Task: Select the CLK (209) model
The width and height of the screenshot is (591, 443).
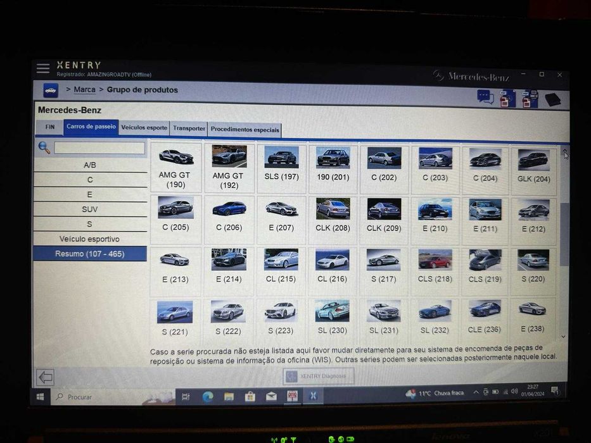Action: pos(384,220)
